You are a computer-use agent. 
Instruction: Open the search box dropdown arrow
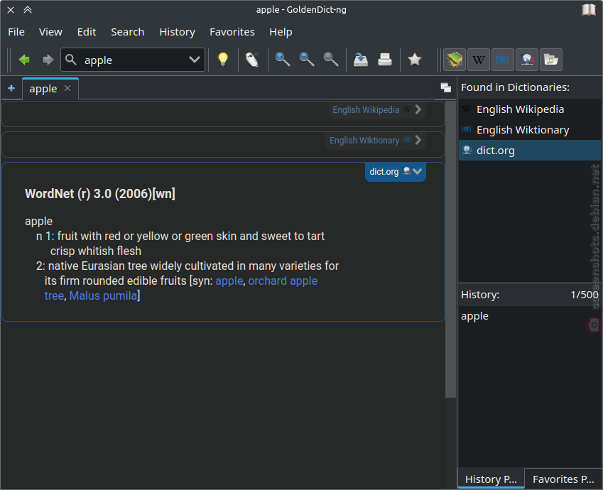tap(195, 60)
